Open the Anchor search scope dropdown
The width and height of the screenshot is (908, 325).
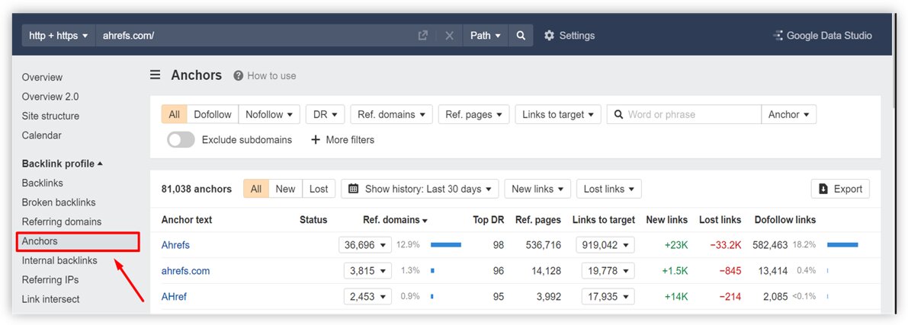pos(789,114)
